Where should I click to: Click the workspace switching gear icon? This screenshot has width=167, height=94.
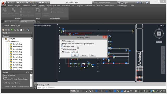coord(136,91)
